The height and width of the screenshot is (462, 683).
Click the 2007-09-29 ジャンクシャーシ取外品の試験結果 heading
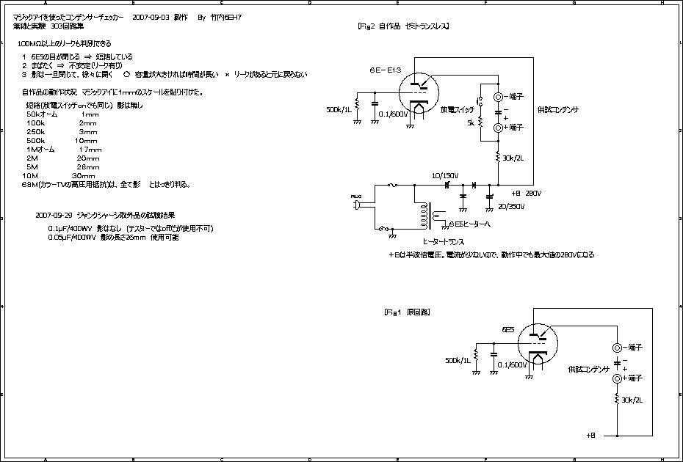click(106, 216)
